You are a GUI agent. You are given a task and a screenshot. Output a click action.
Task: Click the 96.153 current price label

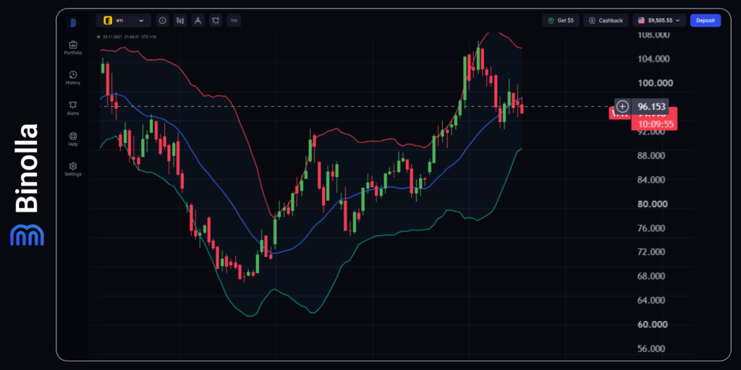(x=651, y=107)
